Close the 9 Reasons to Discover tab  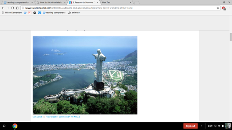98,3
